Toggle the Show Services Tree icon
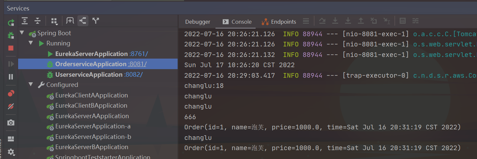This screenshot has width=477, height=159. (x=83, y=21)
